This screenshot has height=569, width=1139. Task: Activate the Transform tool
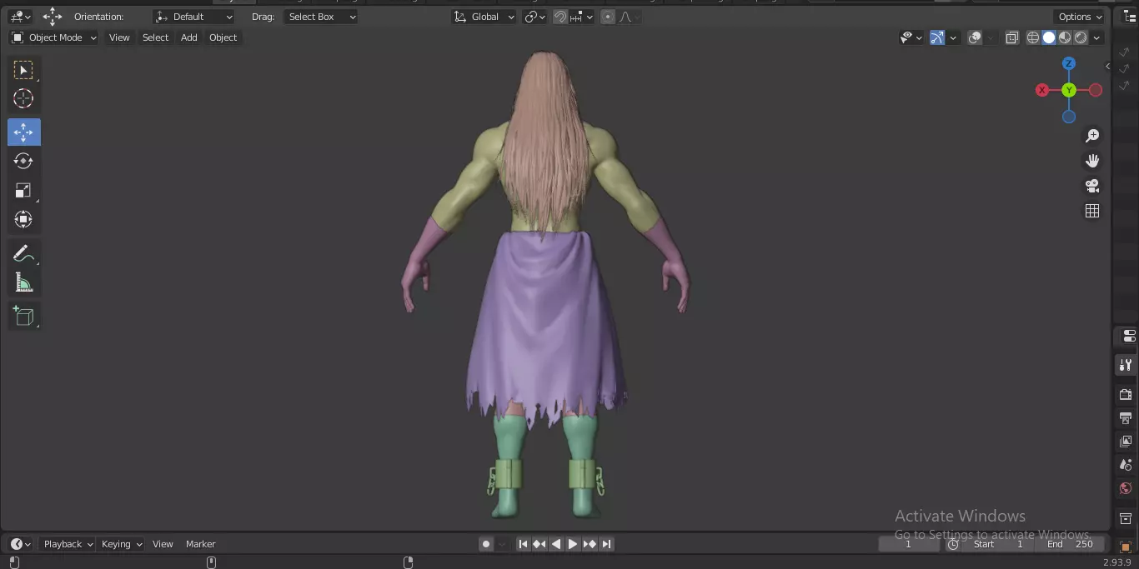coord(23,220)
